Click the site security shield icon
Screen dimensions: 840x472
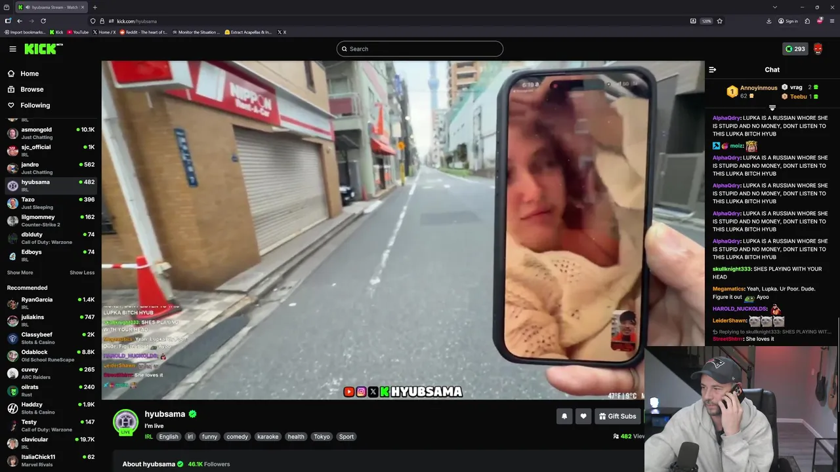pyautogui.click(x=93, y=21)
